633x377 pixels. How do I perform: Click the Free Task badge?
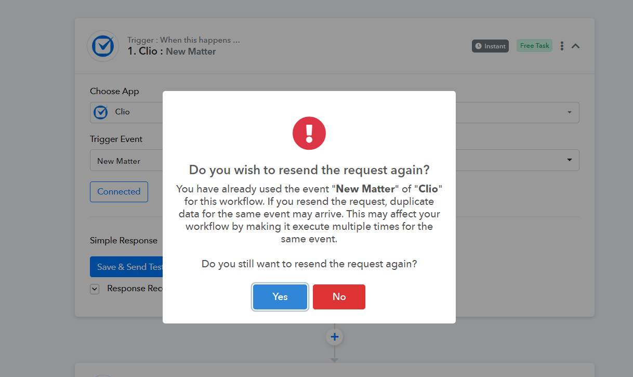534,46
